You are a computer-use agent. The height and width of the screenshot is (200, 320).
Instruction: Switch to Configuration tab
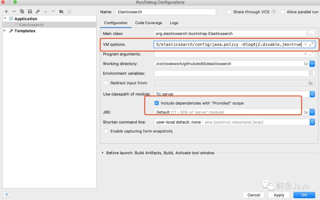(116, 23)
